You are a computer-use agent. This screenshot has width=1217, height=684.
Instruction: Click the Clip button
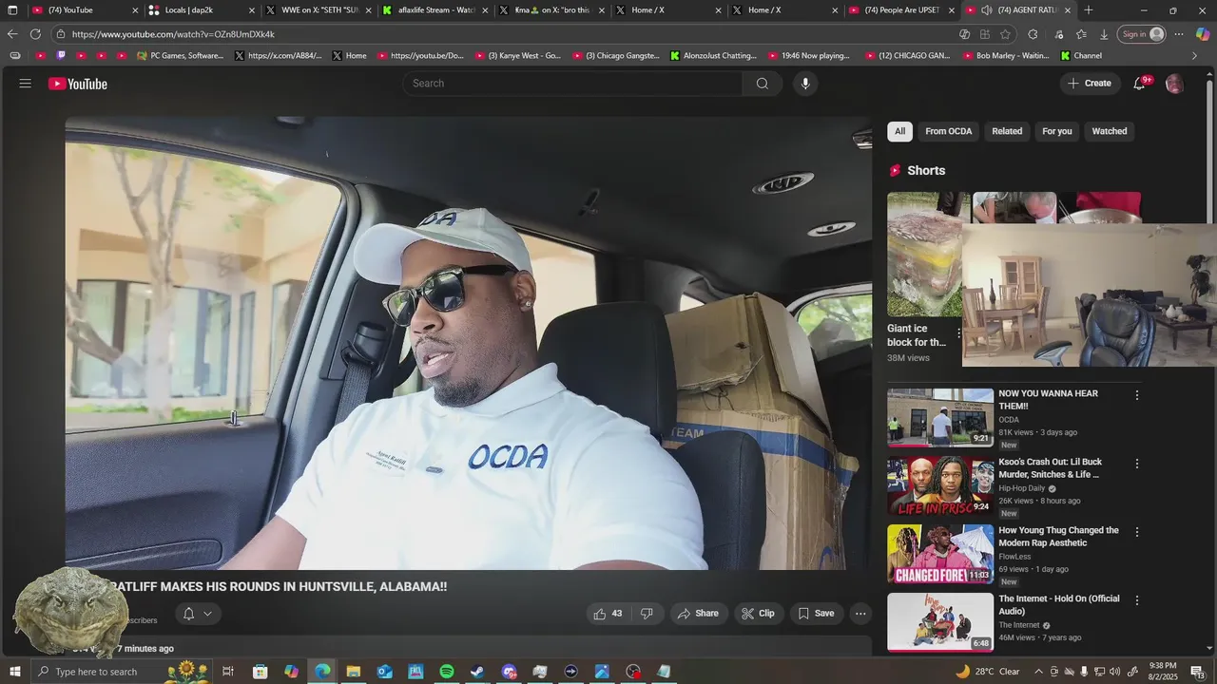point(758,614)
